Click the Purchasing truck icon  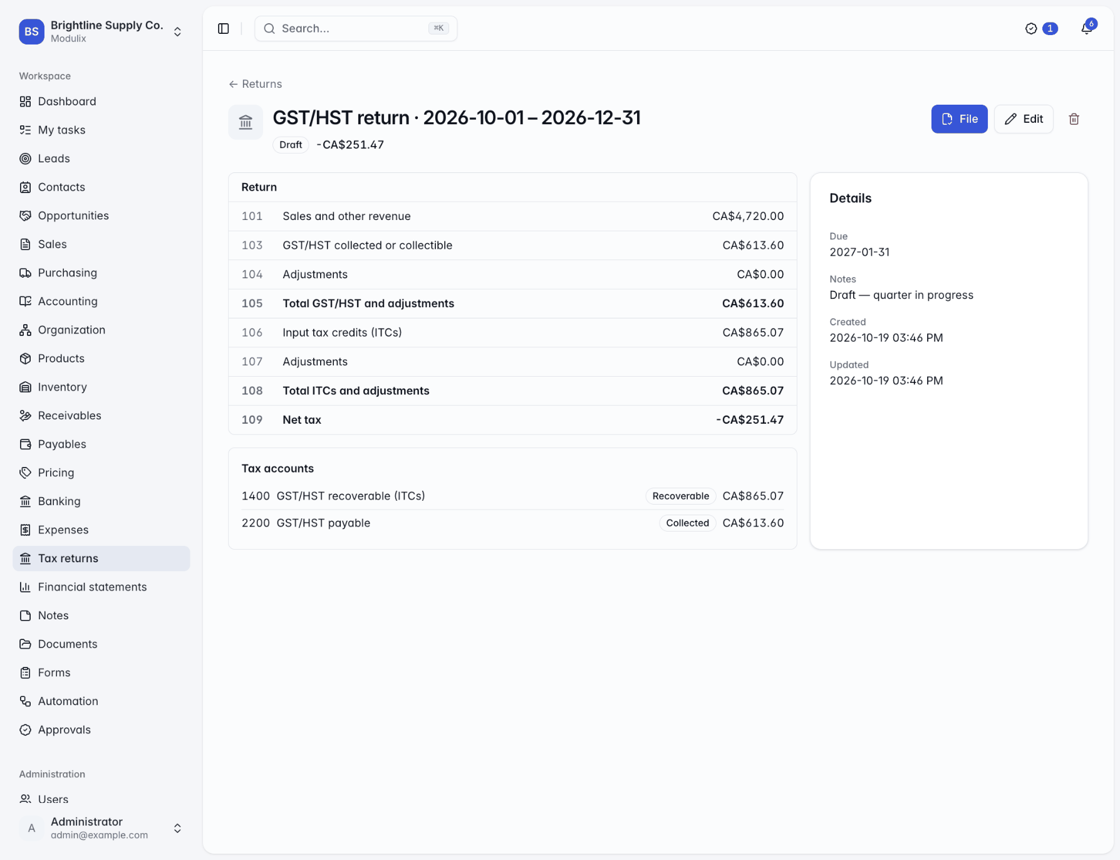[x=25, y=273]
